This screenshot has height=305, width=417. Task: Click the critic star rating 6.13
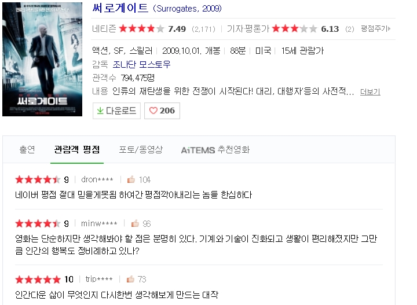point(294,28)
